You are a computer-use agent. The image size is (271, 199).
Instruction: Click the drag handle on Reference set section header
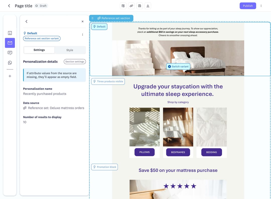(x=92, y=18)
